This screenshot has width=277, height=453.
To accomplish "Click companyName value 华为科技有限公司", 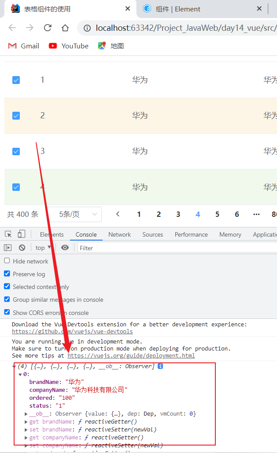I will pos(100,390).
